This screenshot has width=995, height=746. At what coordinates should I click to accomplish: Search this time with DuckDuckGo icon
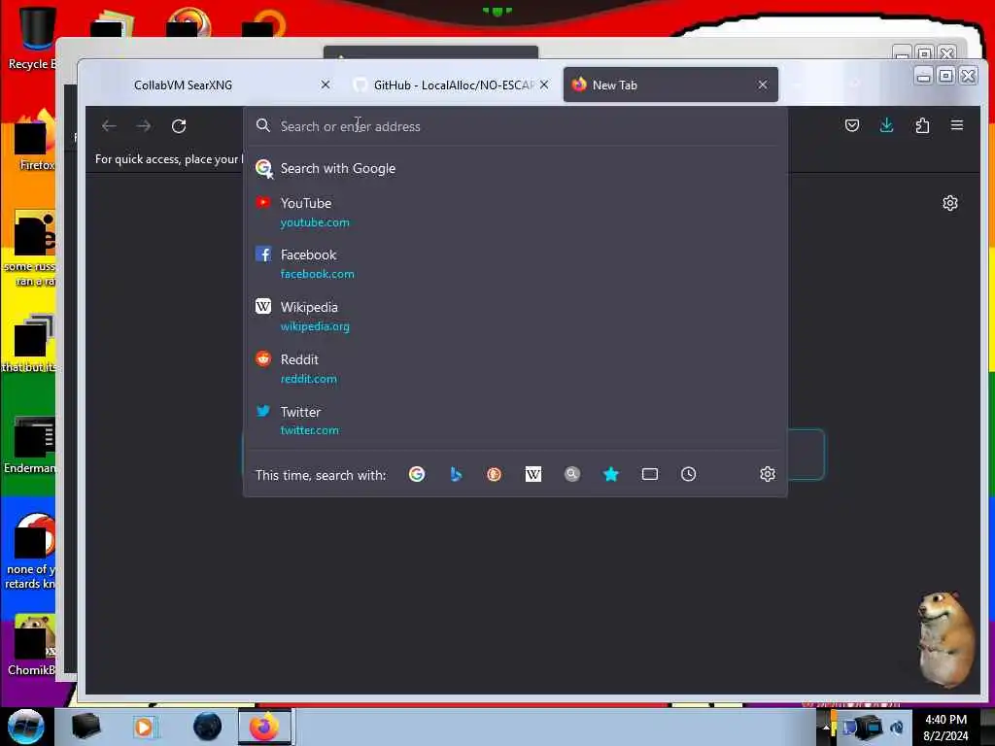[x=495, y=474]
